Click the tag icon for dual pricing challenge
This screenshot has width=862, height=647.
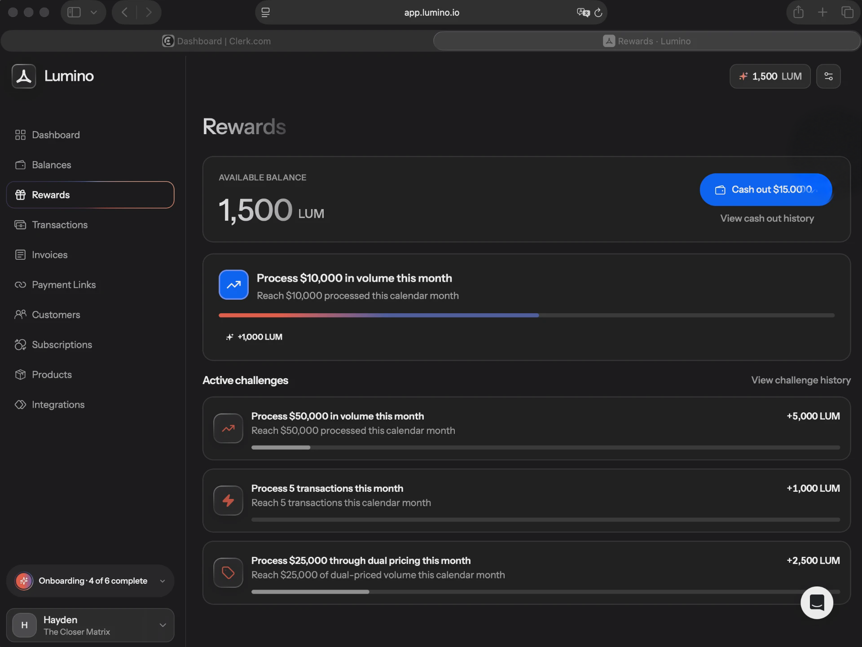(228, 573)
